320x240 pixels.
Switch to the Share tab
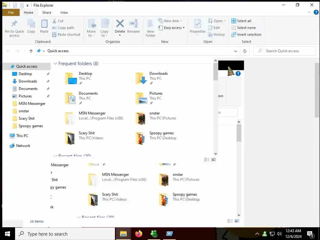pyautogui.click(x=47, y=12)
